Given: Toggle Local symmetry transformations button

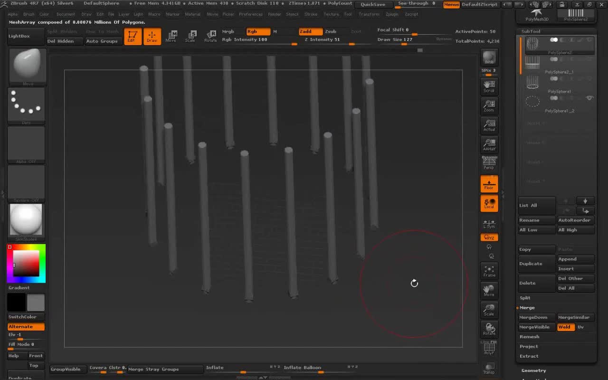Looking at the screenshot, I should [x=489, y=203].
